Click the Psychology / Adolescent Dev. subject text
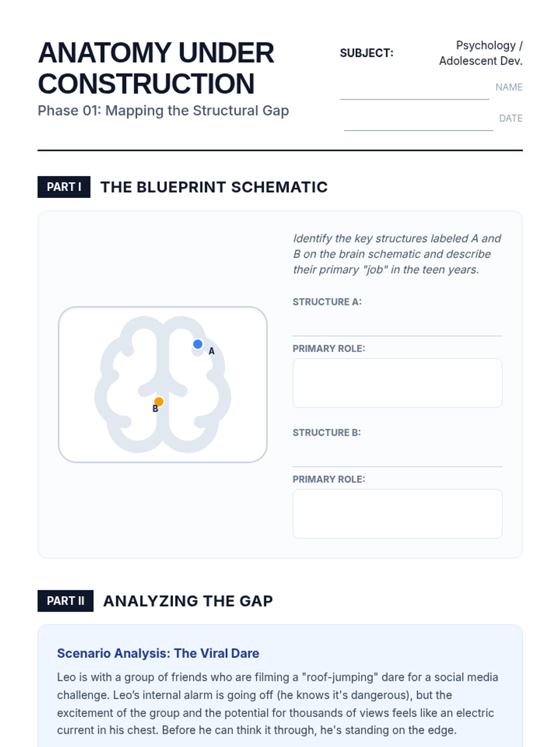 point(481,53)
